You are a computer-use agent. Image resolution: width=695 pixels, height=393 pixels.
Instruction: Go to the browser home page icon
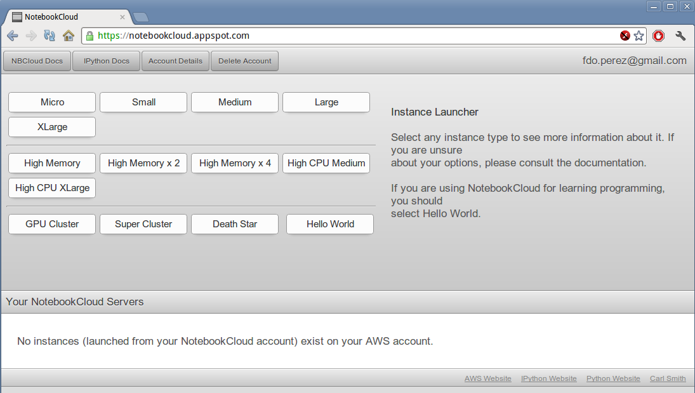(69, 36)
